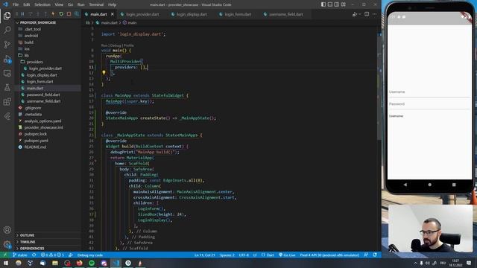Open the editor More Actions ellipsis
Screen dimensions: 477x268
pyautogui.click(x=374, y=14)
